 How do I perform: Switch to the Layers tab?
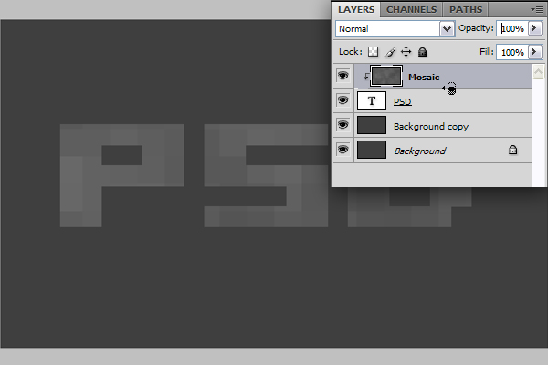click(x=356, y=10)
